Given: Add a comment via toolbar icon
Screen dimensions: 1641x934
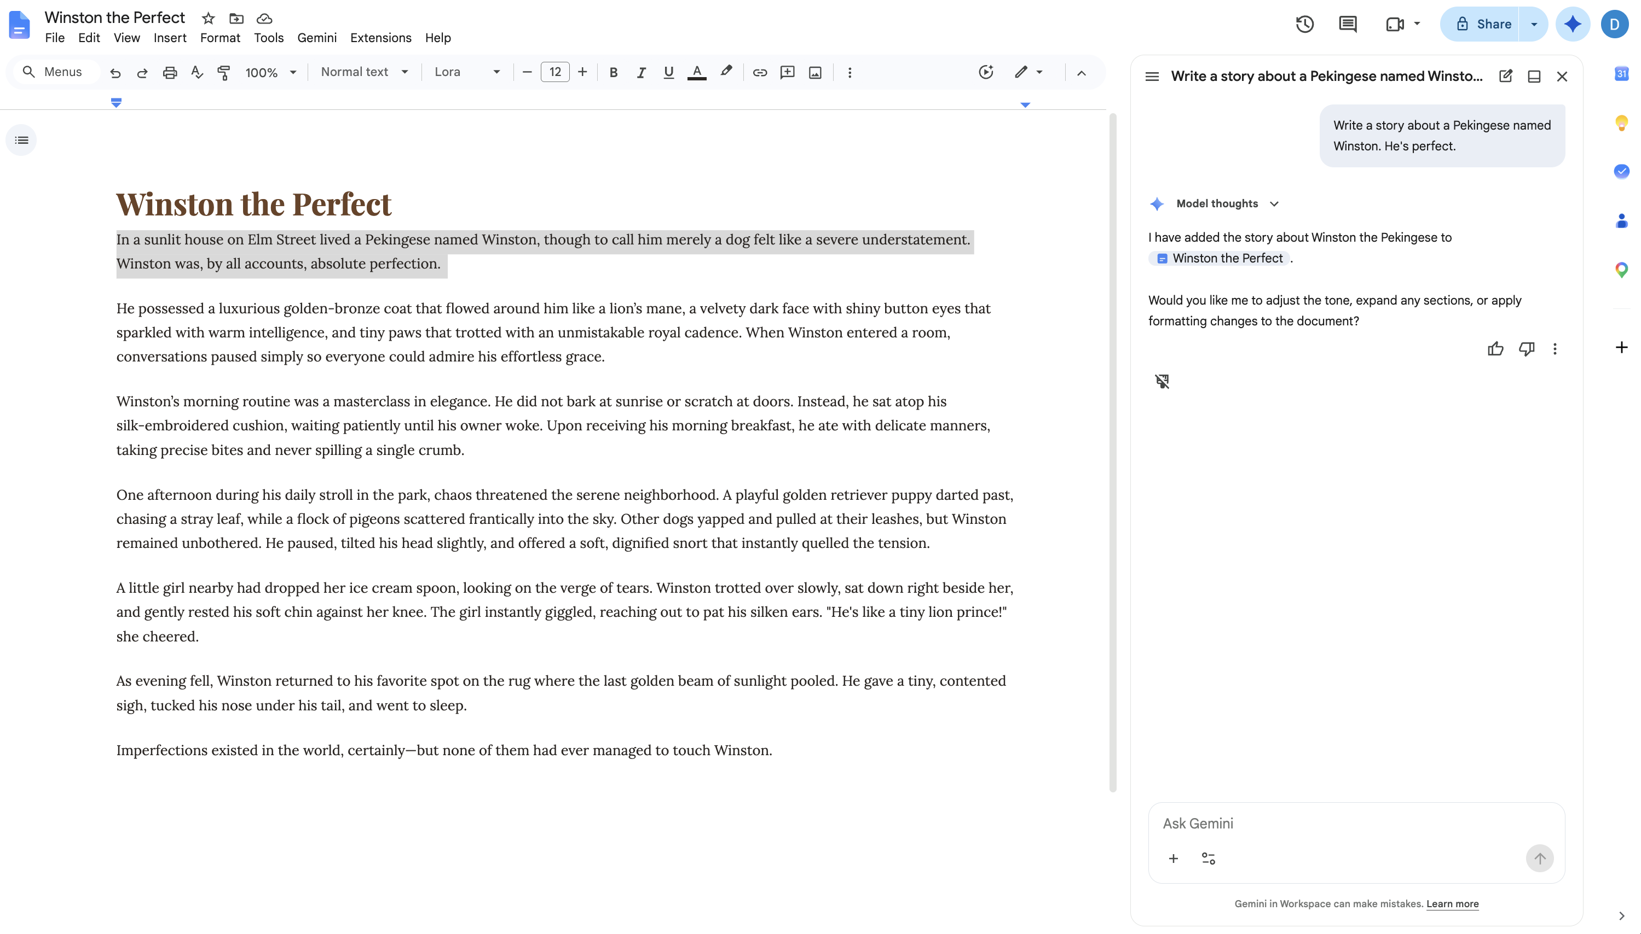Looking at the screenshot, I should point(787,73).
